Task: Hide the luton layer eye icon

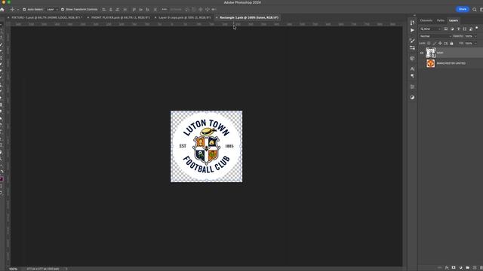Action: [x=422, y=53]
